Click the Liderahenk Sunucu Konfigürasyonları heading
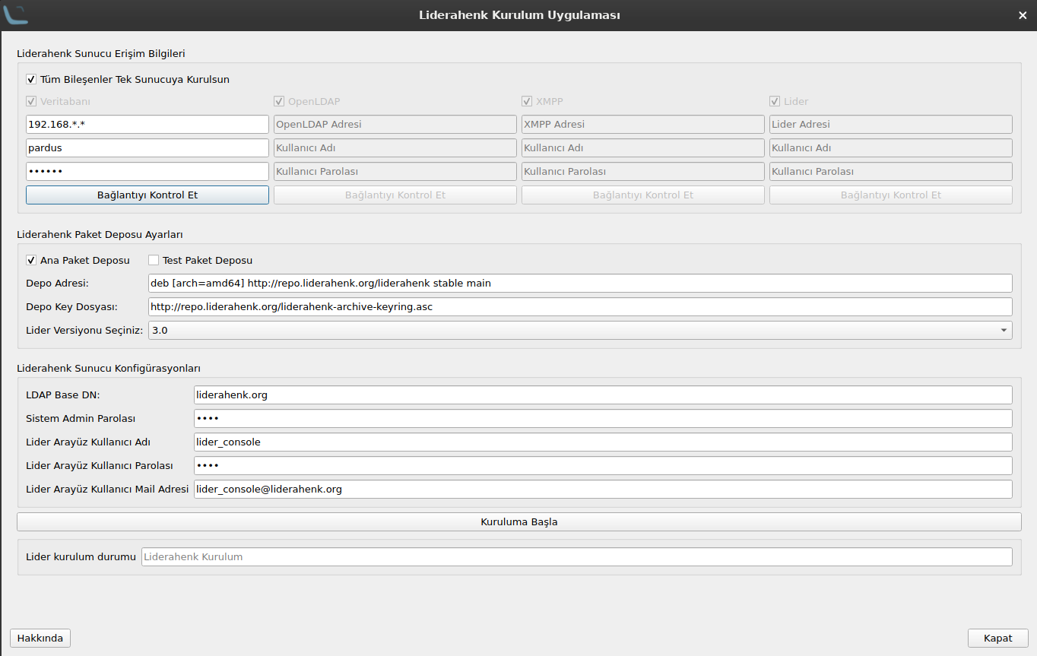 coord(109,369)
